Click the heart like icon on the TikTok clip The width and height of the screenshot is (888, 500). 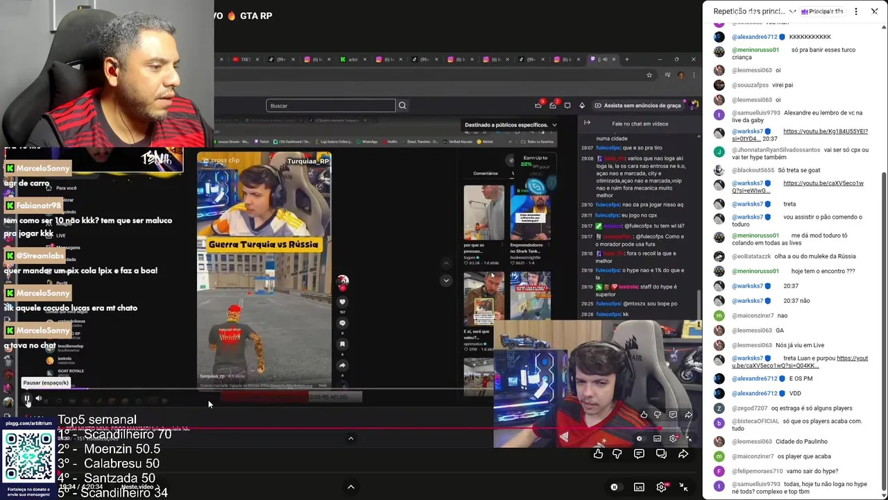[x=342, y=302]
